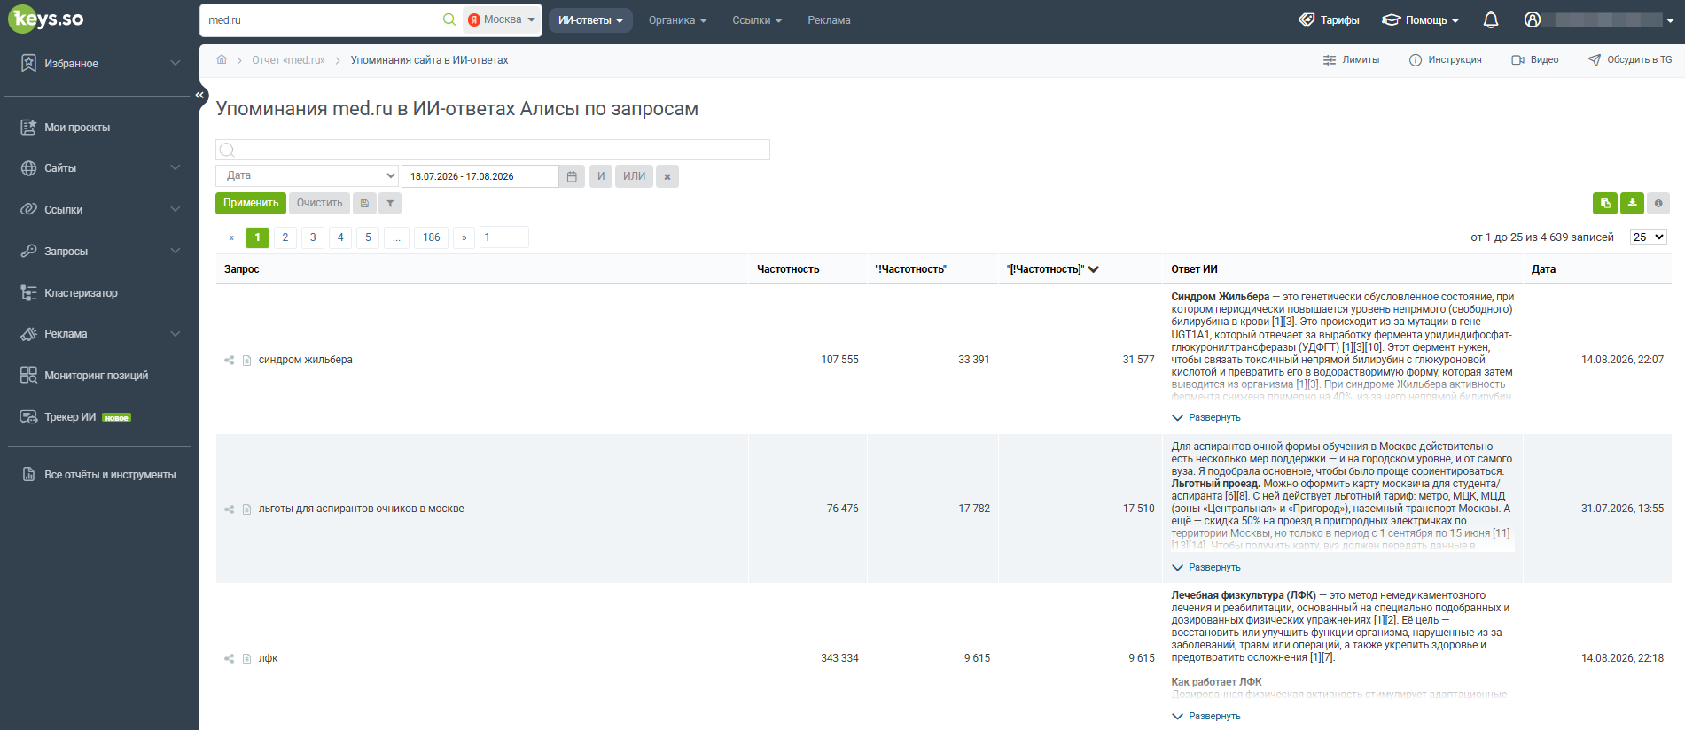Screen dimensions: 1685x730
Task: Expand the AI answer for синдром жильбера
Action: pos(1206,417)
